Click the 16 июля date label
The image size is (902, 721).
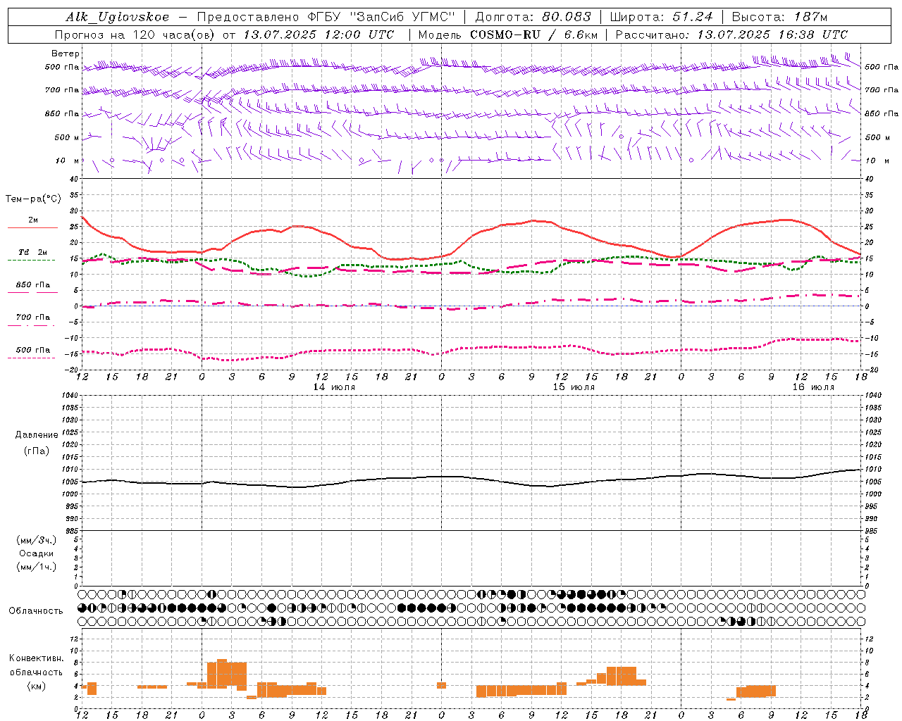[813, 387]
